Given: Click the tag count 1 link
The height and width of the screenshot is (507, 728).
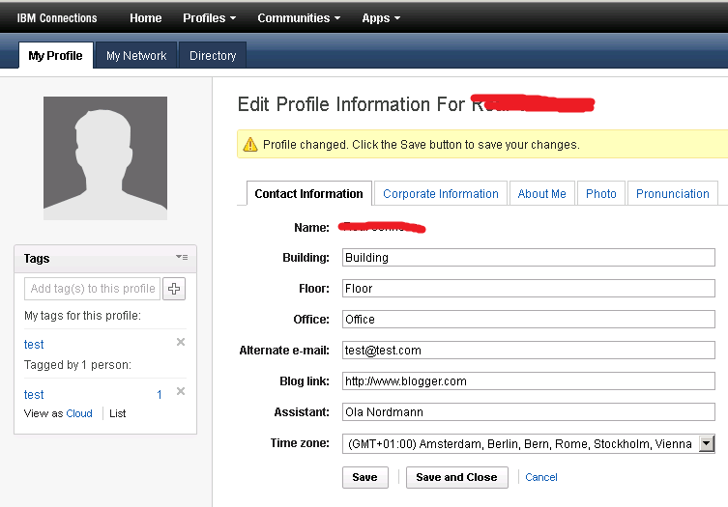Looking at the screenshot, I should point(160,395).
